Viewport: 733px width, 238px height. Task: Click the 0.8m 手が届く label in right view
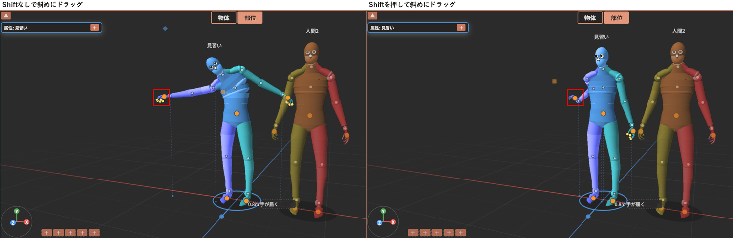(629, 205)
